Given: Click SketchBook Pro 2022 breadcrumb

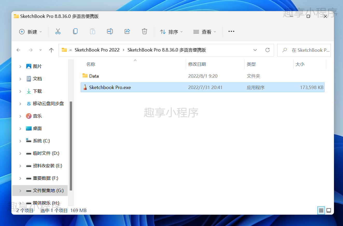Looking at the screenshot, I should (97, 50).
